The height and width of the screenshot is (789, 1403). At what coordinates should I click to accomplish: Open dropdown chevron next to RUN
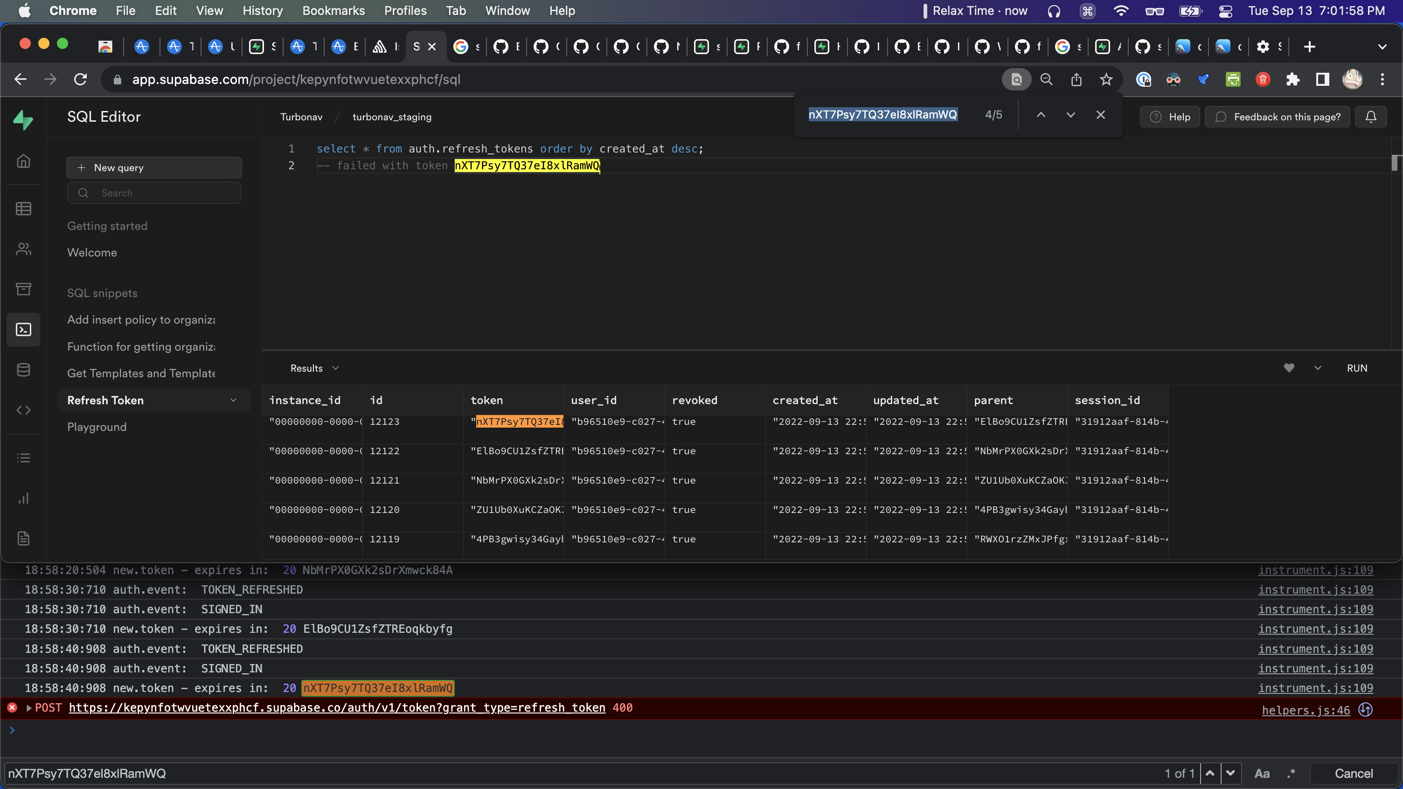pyautogui.click(x=1318, y=368)
